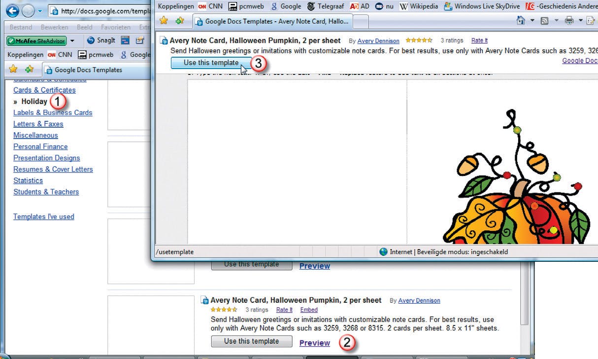
Task: Select the Avery Note Card tab in the front window
Action: (x=272, y=21)
